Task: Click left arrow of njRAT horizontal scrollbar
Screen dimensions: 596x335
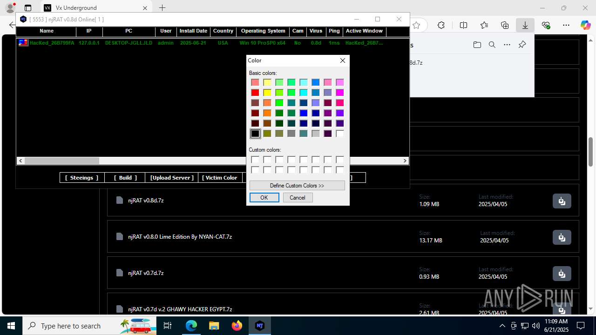Action: coord(20,161)
